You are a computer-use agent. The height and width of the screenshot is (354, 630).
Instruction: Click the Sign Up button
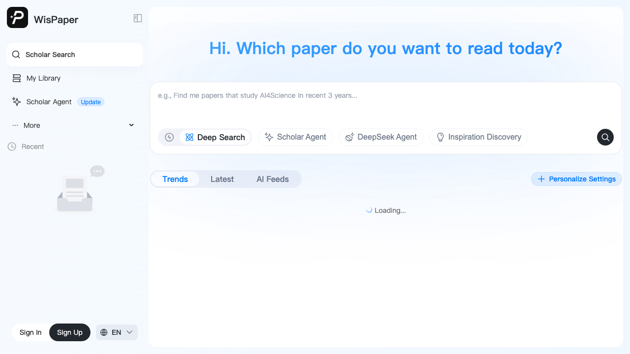(x=70, y=332)
